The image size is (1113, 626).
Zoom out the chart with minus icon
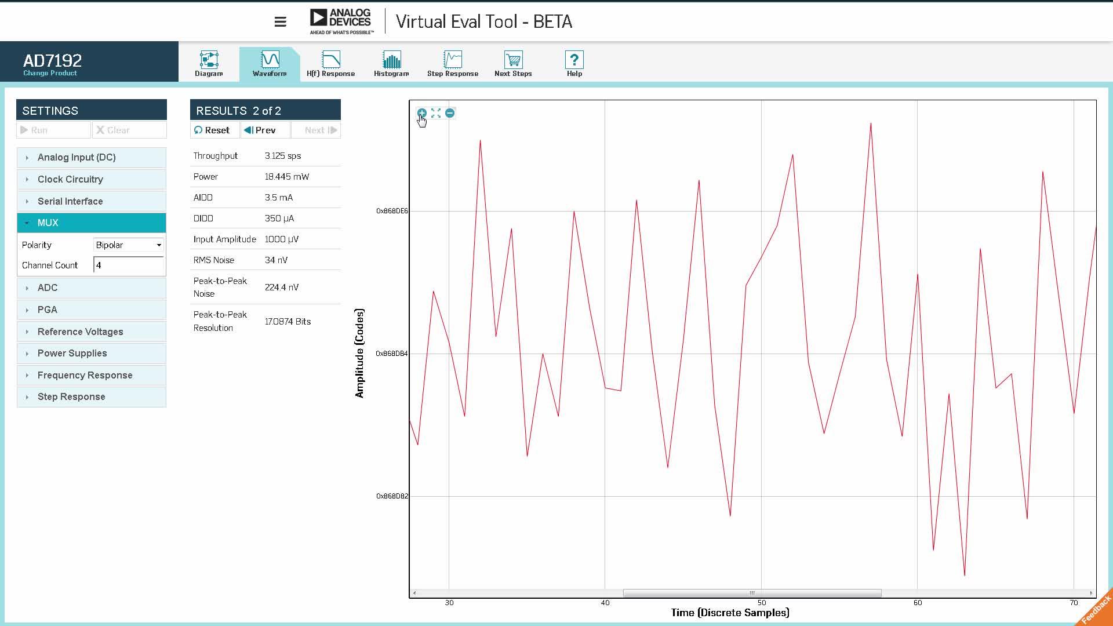click(x=450, y=113)
